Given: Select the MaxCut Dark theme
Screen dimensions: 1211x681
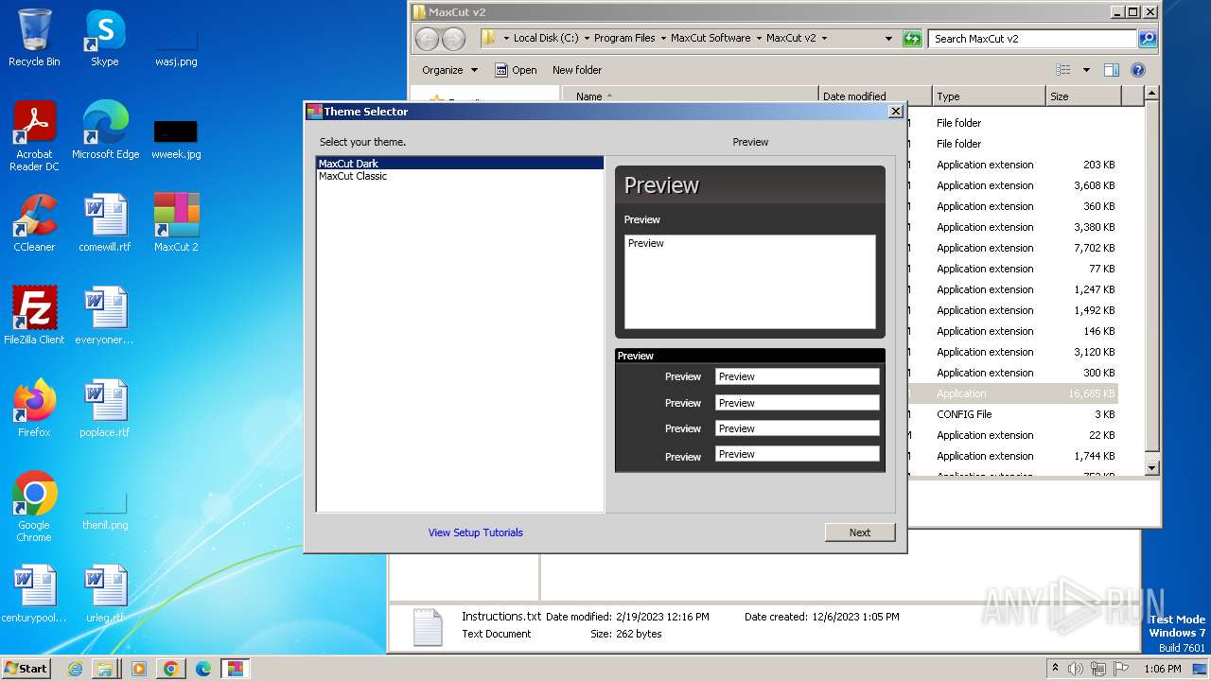Looking at the screenshot, I should click(460, 164).
